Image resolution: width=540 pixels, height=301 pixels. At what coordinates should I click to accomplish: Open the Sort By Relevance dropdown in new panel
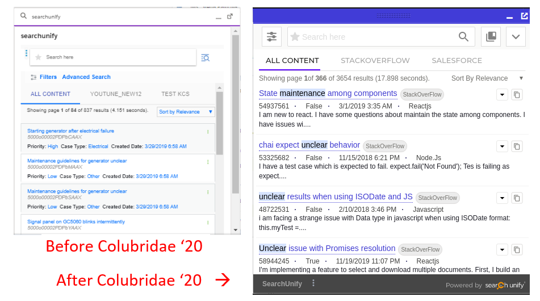[x=486, y=78]
